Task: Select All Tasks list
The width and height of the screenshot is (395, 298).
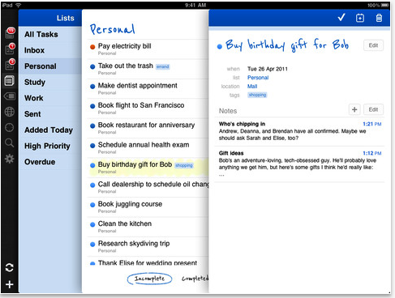Action: point(50,34)
